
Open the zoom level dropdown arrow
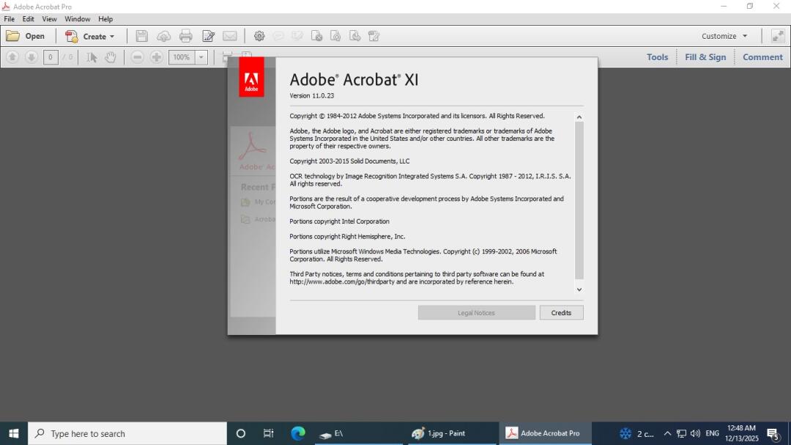pyautogui.click(x=201, y=57)
